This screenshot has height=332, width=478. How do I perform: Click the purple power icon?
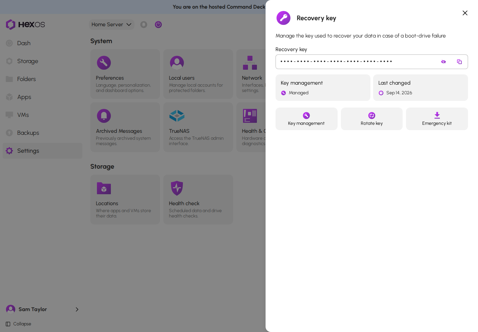click(158, 25)
